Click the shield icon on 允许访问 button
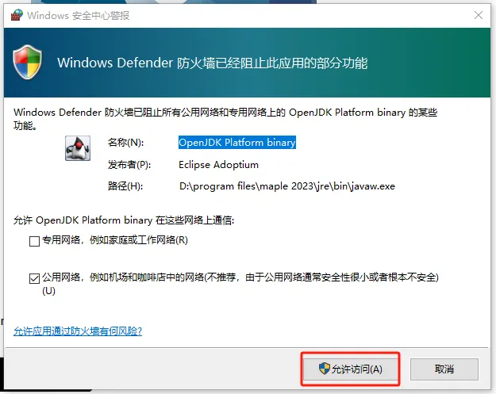496x394 pixels. click(325, 369)
